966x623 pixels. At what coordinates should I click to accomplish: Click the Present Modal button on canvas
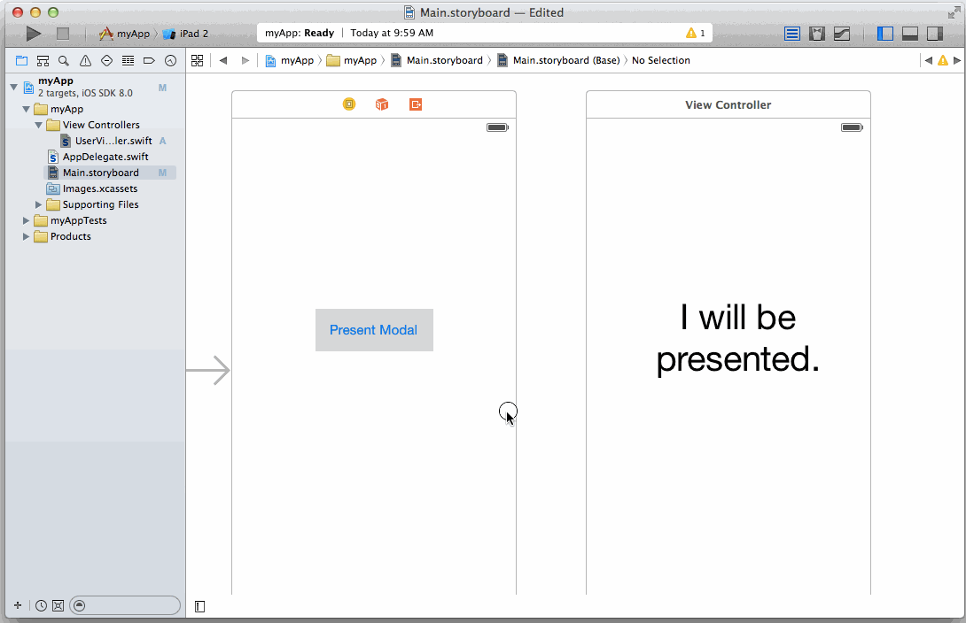374,330
